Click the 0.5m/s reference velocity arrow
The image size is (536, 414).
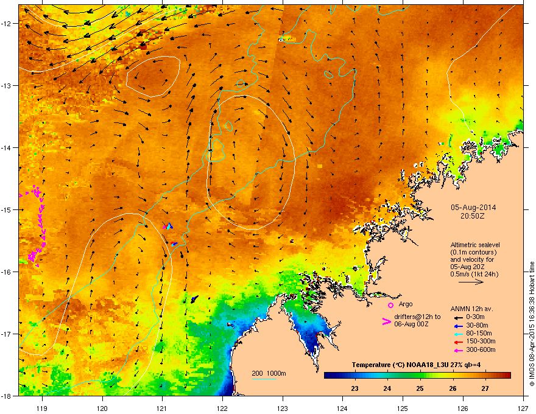click(471, 282)
